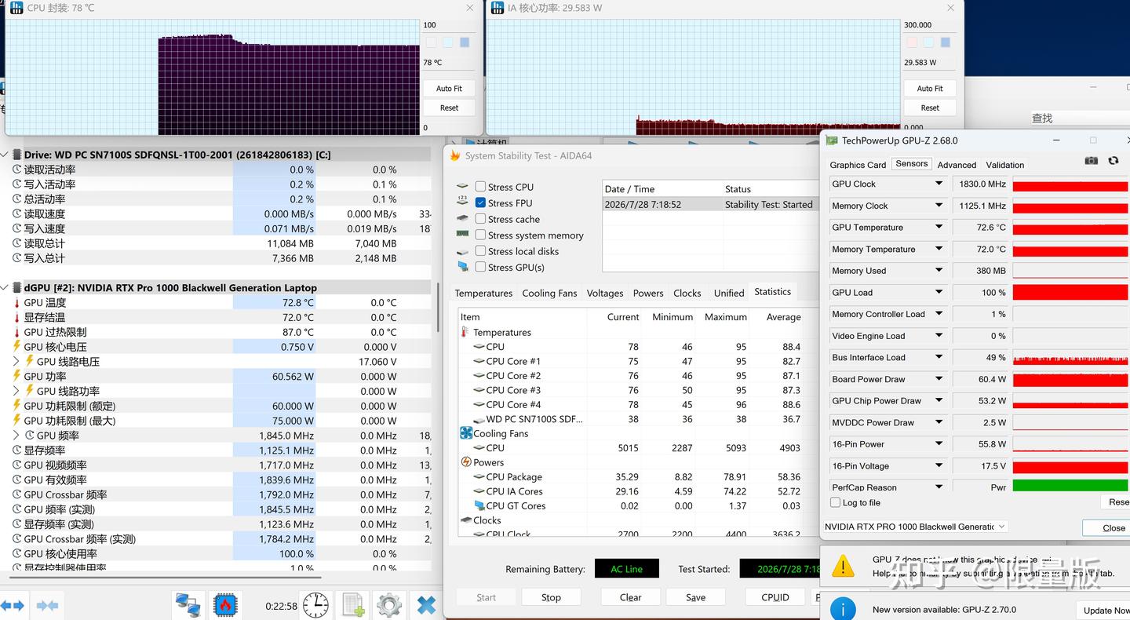
Task: Enable the Stress local disks checkbox
Action: [480, 251]
